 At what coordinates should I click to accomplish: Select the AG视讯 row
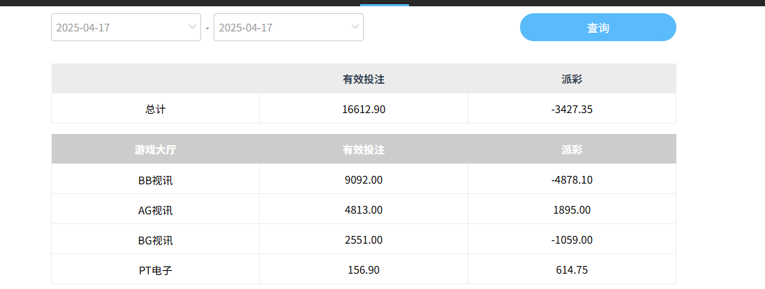point(155,210)
